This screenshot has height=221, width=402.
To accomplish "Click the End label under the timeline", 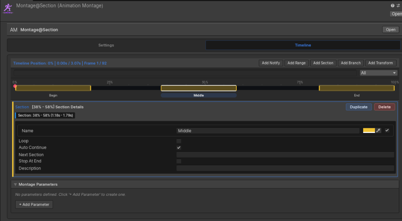I will point(356,95).
